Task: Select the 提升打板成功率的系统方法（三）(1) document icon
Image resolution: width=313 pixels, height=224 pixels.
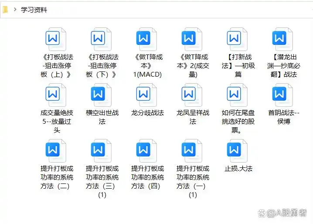Action: 101,151
